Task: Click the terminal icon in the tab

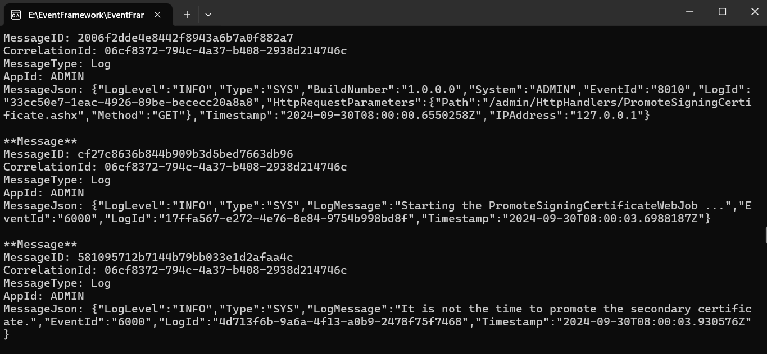Action: click(x=16, y=15)
